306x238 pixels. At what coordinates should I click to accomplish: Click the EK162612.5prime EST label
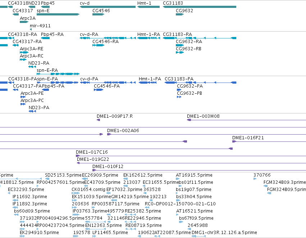(143, 175)
